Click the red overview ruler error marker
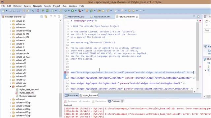 pos(200,67)
